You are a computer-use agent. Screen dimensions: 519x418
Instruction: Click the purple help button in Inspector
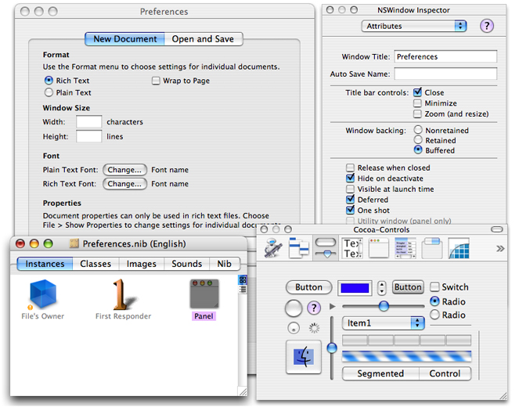point(487,26)
